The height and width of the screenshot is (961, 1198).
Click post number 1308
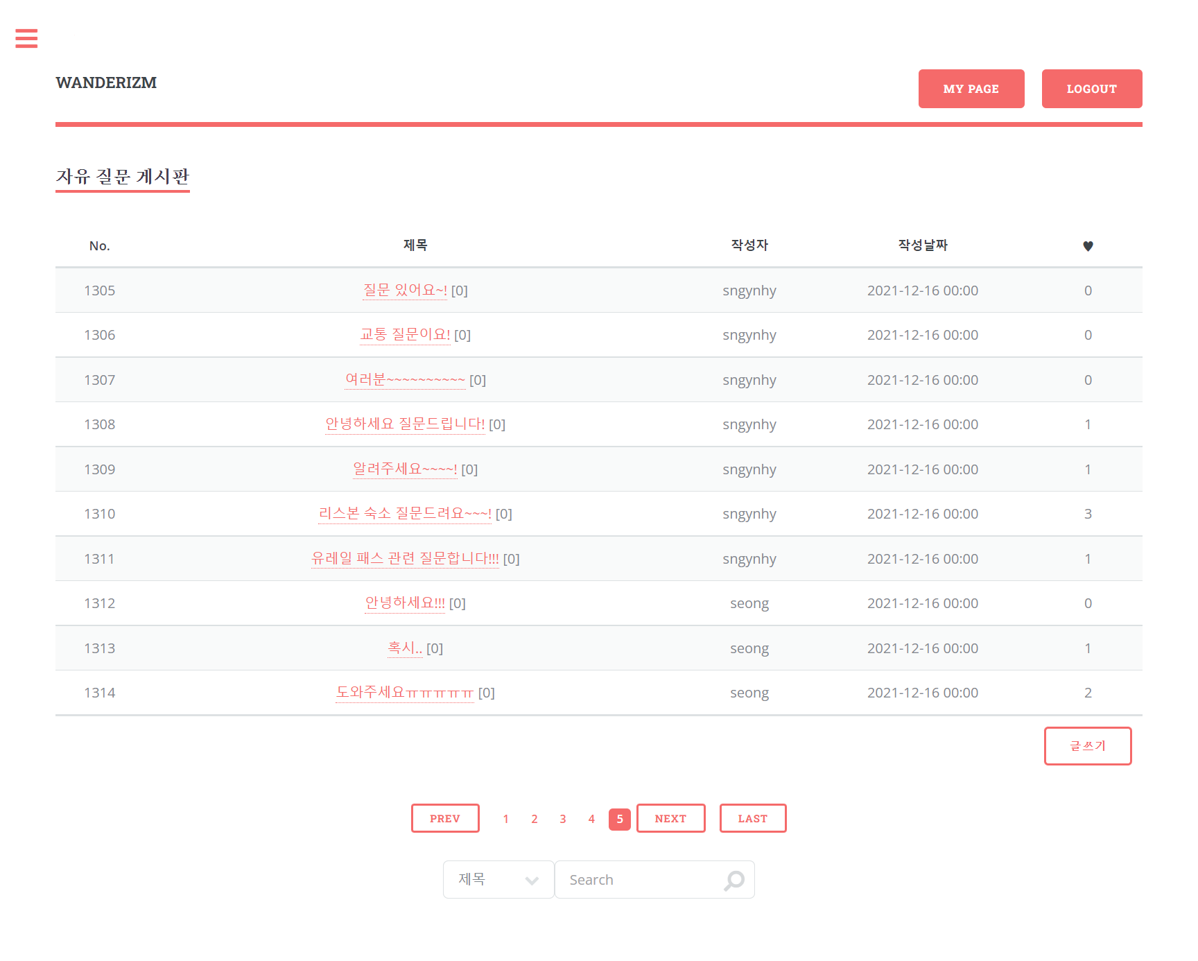coord(100,424)
